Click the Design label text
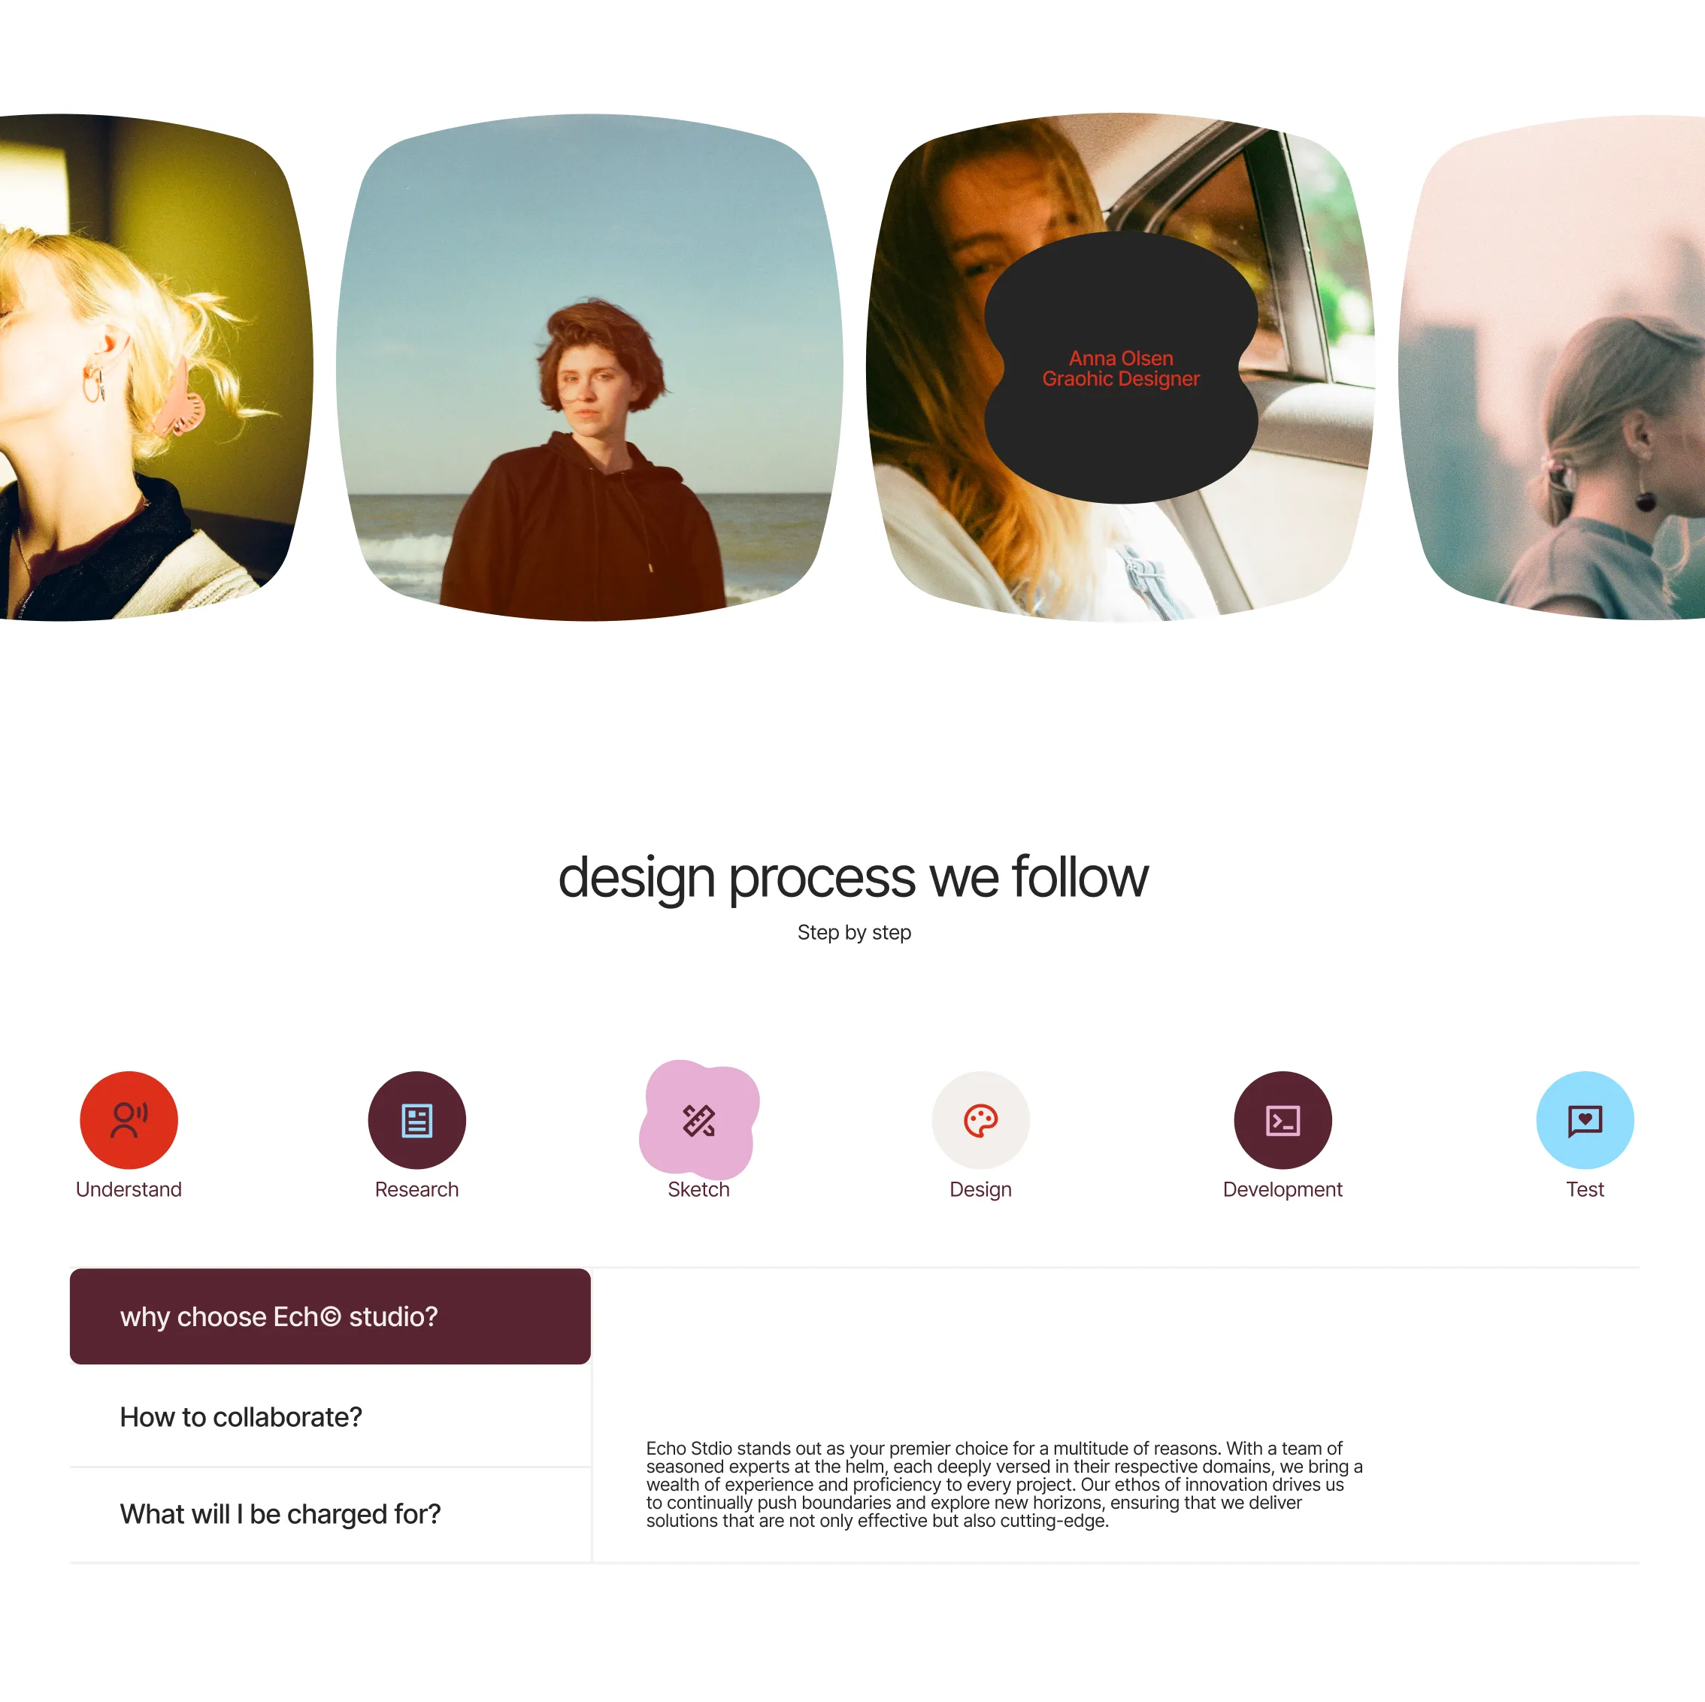1705x1702 pixels. 980,1189
